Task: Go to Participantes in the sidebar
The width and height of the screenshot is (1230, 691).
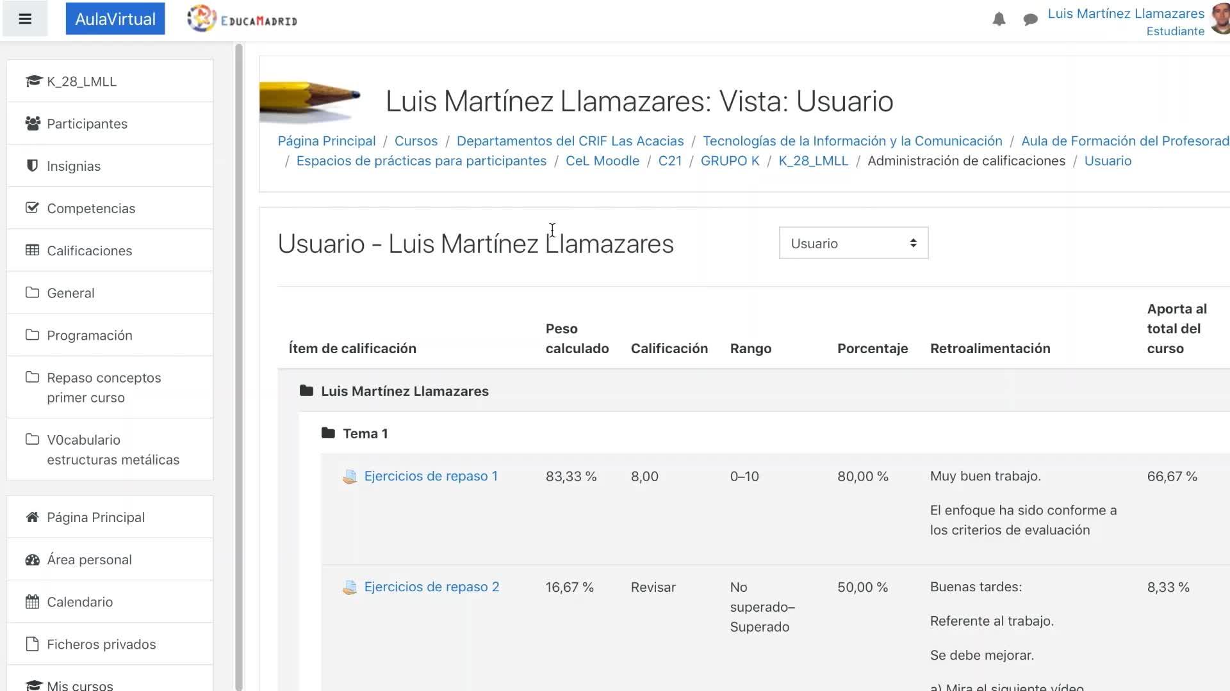Action: point(86,123)
